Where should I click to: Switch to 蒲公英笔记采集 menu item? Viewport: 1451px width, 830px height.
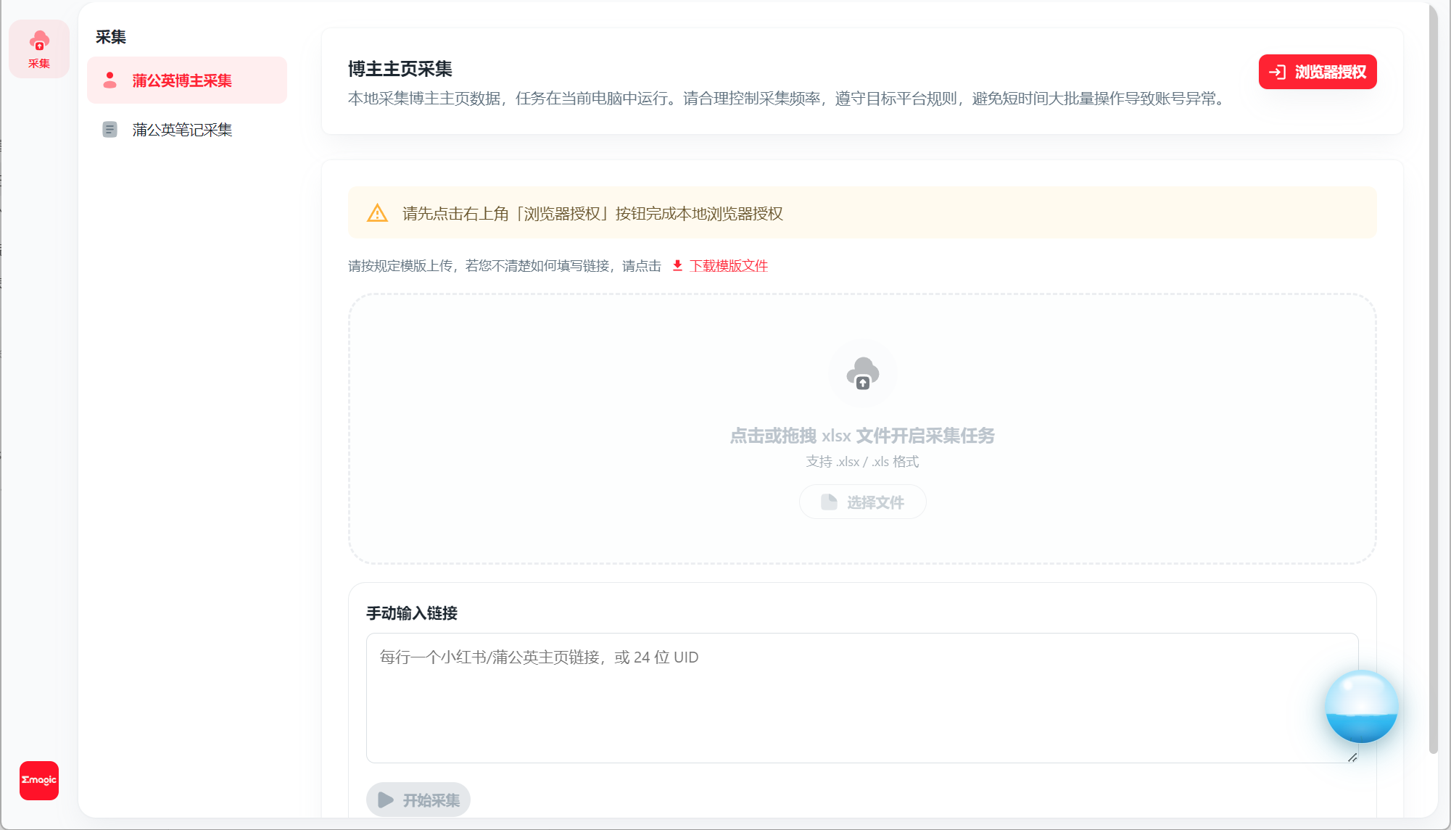(187, 130)
